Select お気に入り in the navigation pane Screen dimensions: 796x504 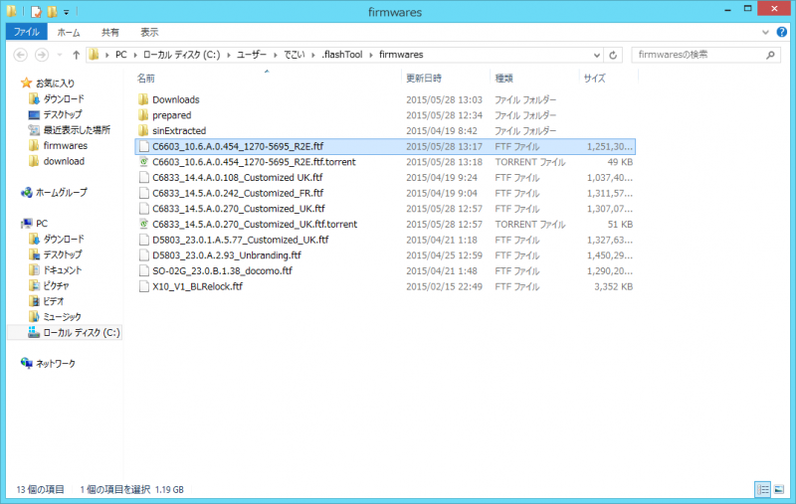(x=55, y=84)
